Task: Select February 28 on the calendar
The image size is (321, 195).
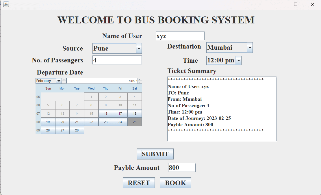Action: click(x=77, y=130)
